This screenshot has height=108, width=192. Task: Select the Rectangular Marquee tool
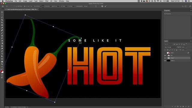click(2, 15)
